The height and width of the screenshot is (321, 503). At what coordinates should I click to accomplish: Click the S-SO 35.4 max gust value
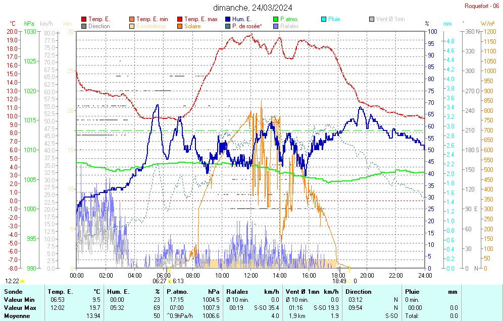(267, 308)
